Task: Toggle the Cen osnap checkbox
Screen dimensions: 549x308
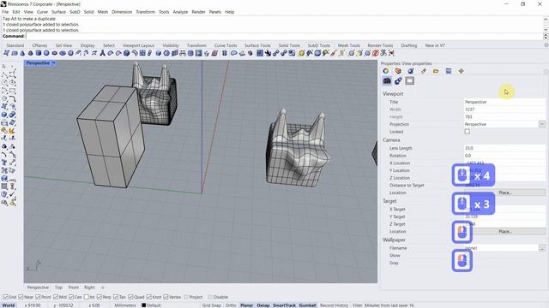Action: (71, 297)
